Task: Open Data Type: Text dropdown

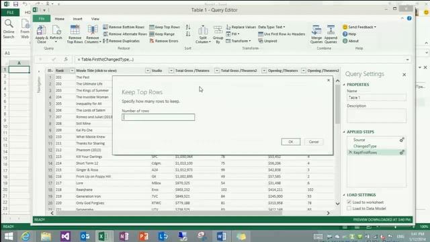Action: tap(271, 27)
